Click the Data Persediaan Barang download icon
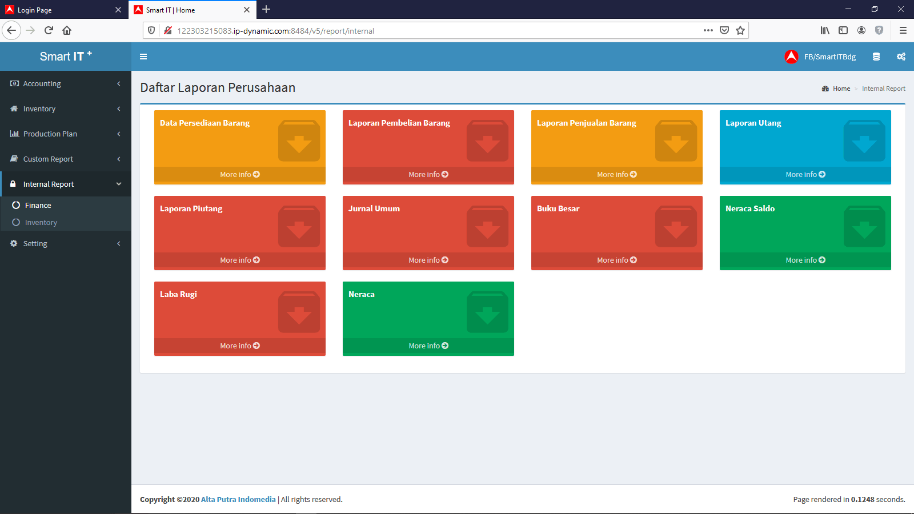 pos(299,140)
